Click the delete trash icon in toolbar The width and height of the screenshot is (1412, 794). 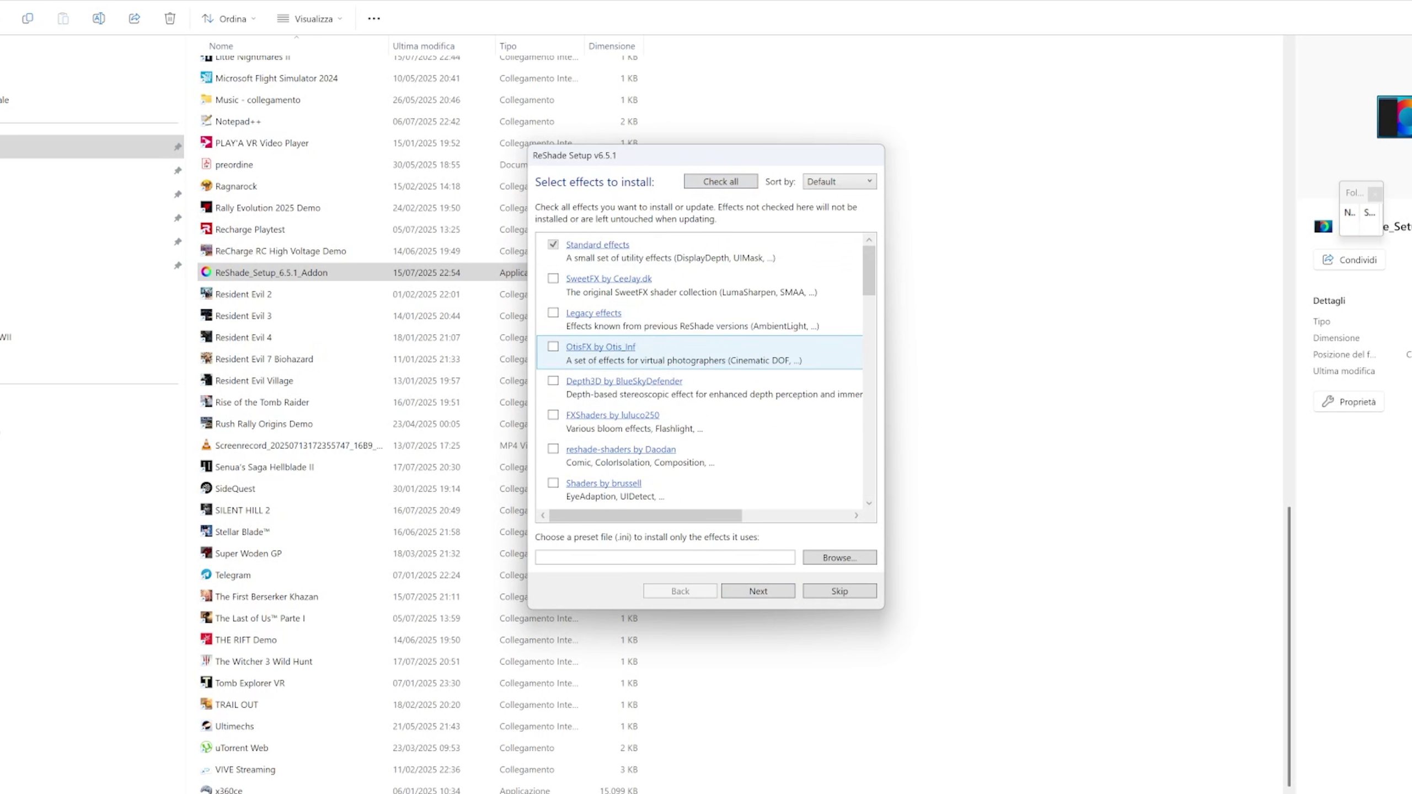(170, 18)
